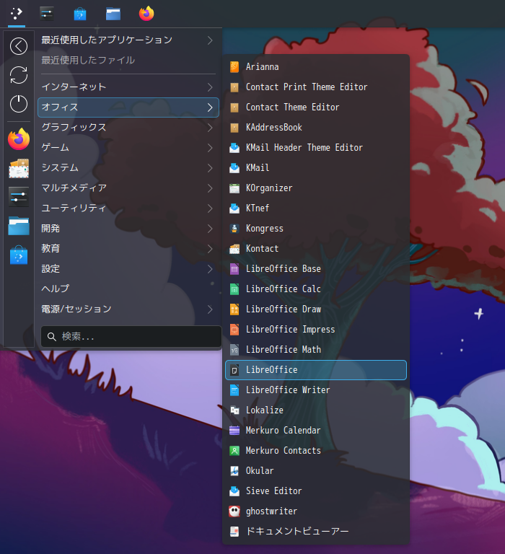
Task: Expand the 開発 category arrow
Action: tap(210, 229)
